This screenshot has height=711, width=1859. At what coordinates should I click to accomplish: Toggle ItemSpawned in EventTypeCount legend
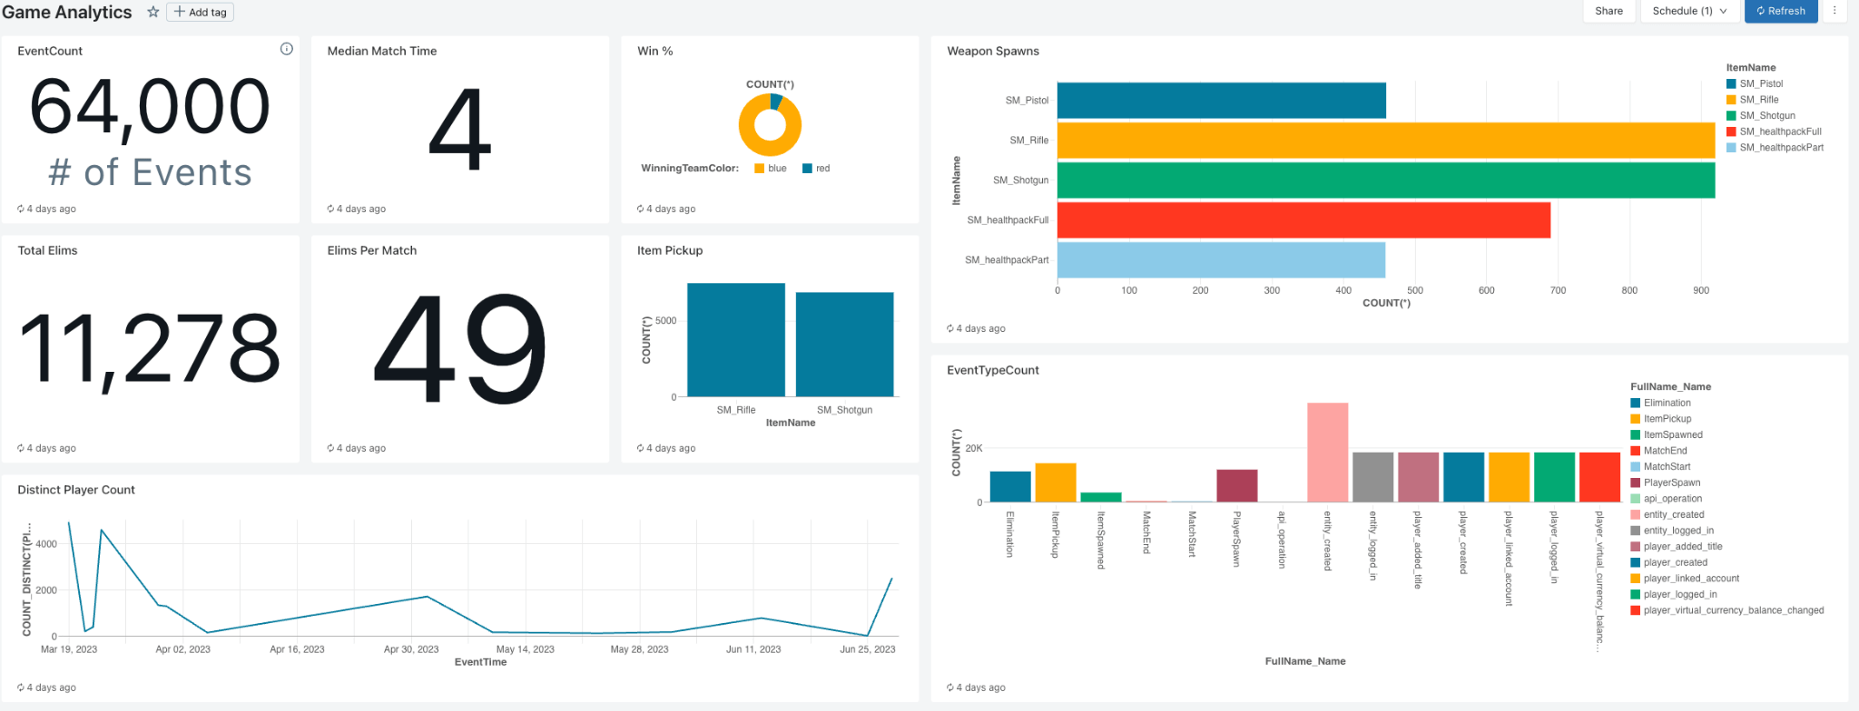[1667, 434]
